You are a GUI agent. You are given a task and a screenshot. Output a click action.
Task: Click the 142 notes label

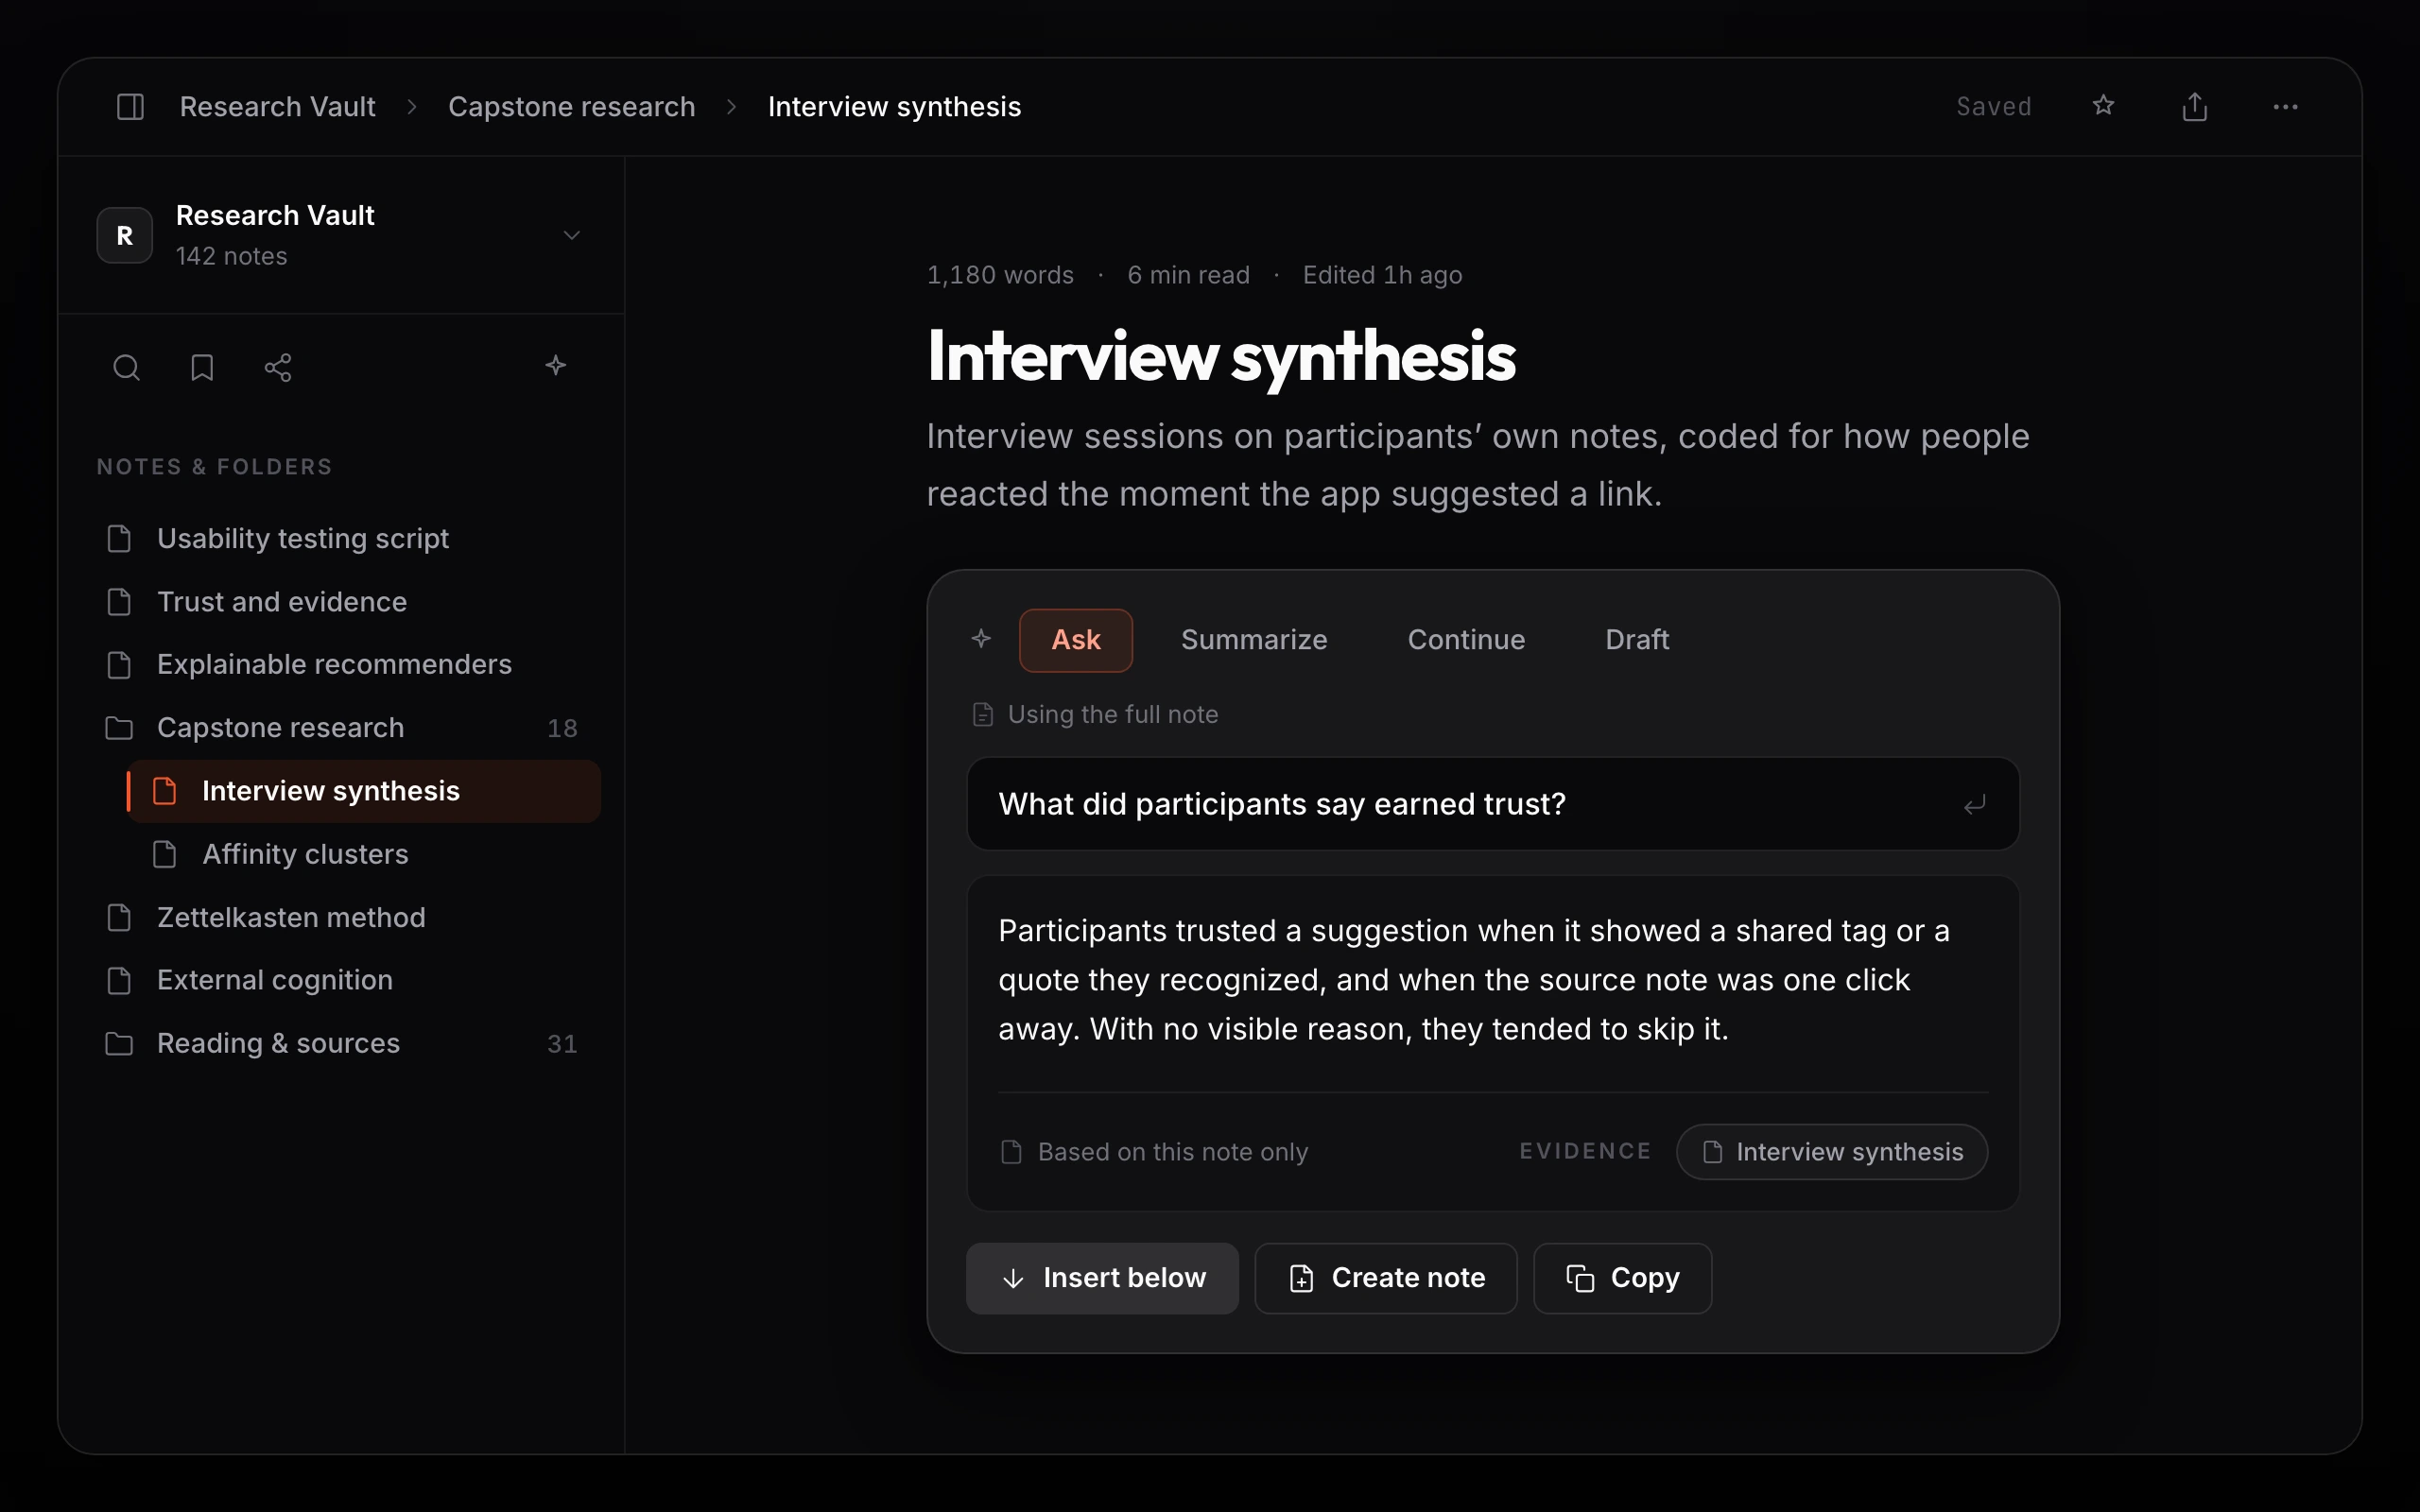(x=231, y=256)
